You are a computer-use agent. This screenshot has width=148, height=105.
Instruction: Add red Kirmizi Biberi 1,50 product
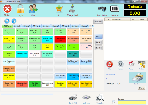pos(60,39)
